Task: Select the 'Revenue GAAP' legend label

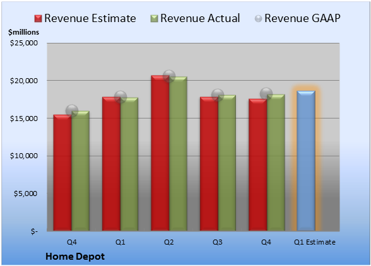Action: click(302, 18)
